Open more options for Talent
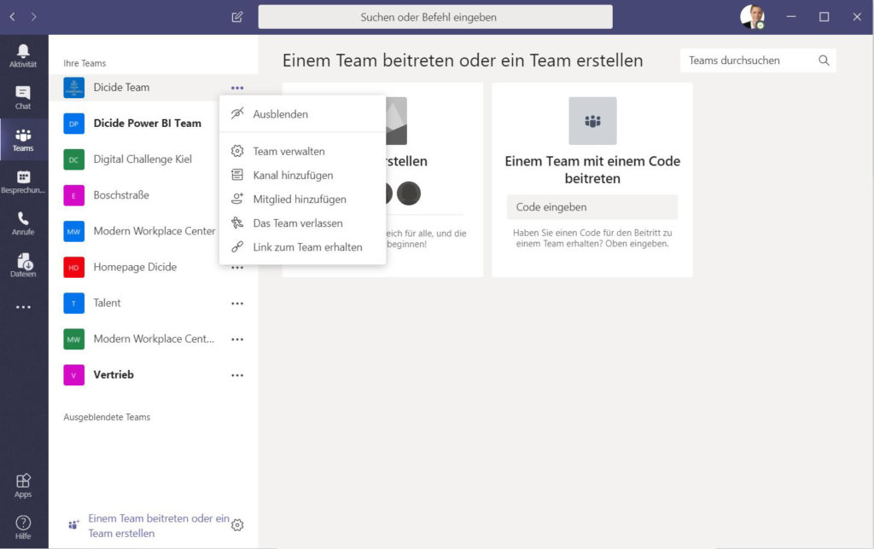874x549 pixels. tap(237, 303)
